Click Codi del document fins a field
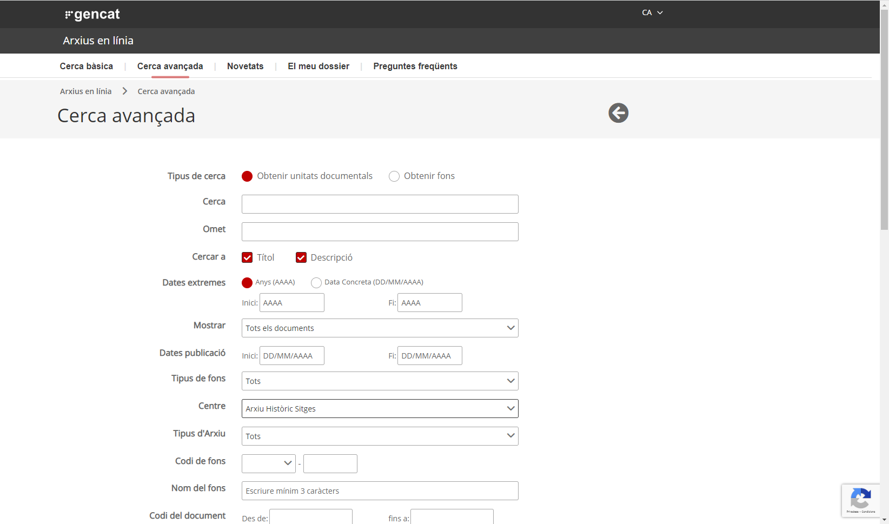Screen dimensions: 889x524 [452, 517]
